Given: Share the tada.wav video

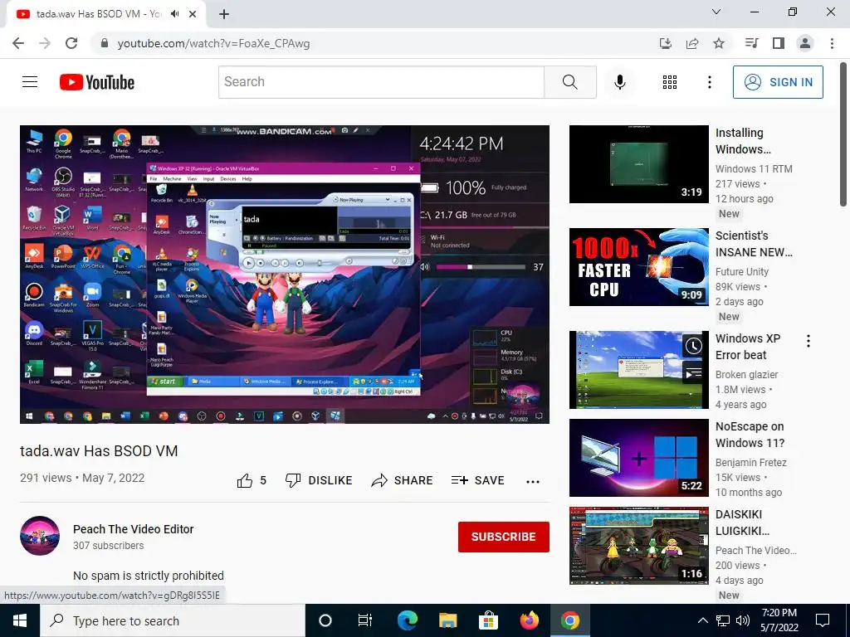Looking at the screenshot, I should click(x=402, y=480).
